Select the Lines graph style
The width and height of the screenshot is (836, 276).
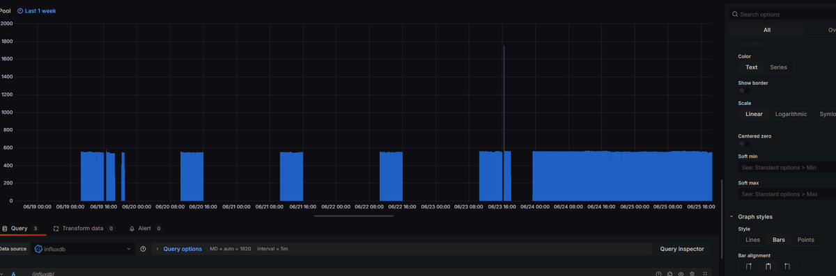click(753, 240)
